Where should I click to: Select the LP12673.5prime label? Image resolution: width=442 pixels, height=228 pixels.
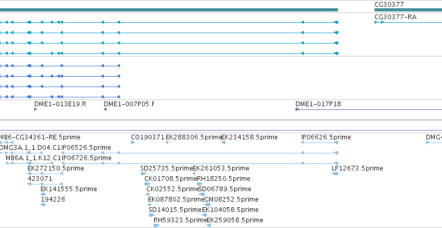(357, 168)
